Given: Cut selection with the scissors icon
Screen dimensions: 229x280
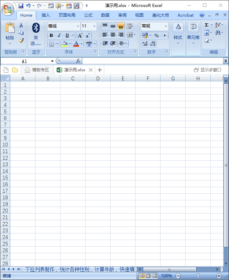Looking at the screenshot, I should coord(21,25).
